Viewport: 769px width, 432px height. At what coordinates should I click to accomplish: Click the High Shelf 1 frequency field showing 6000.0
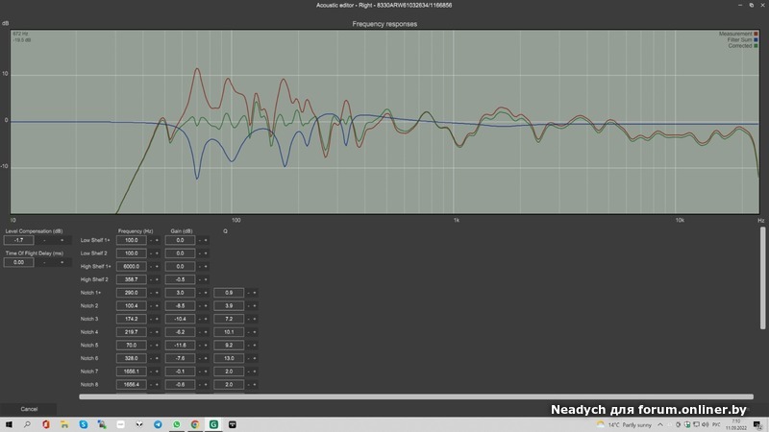pos(132,267)
